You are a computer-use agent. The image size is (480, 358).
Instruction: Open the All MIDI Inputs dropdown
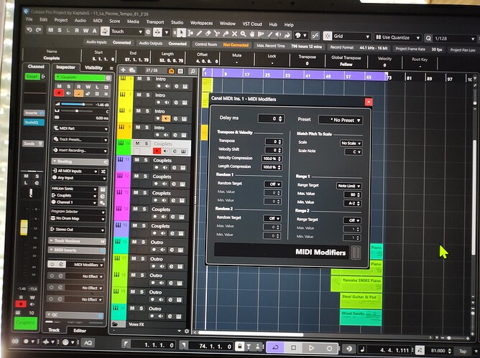click(75, 171)
